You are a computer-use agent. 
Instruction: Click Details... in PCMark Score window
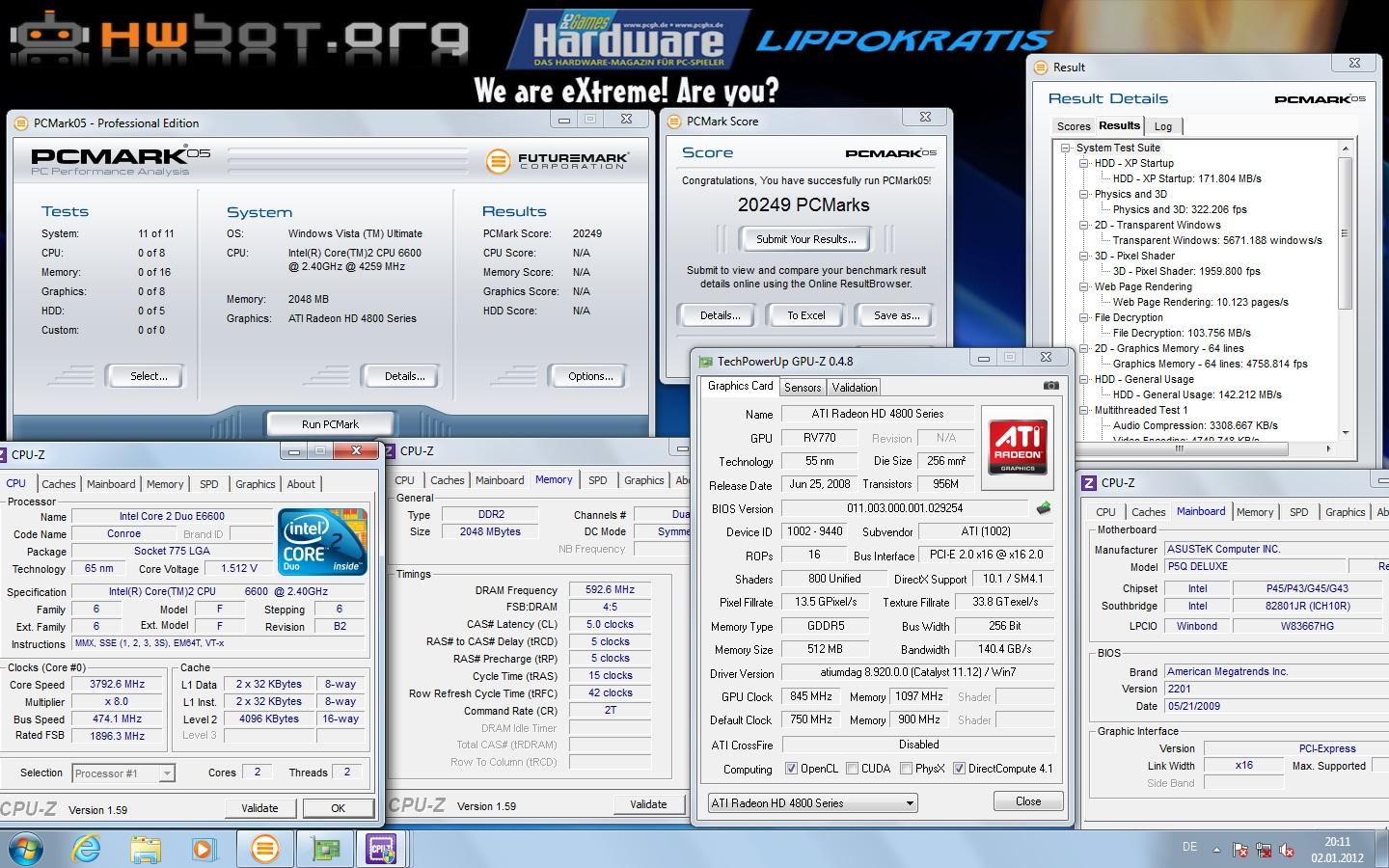pyautogui.click(x=720, y=315)
